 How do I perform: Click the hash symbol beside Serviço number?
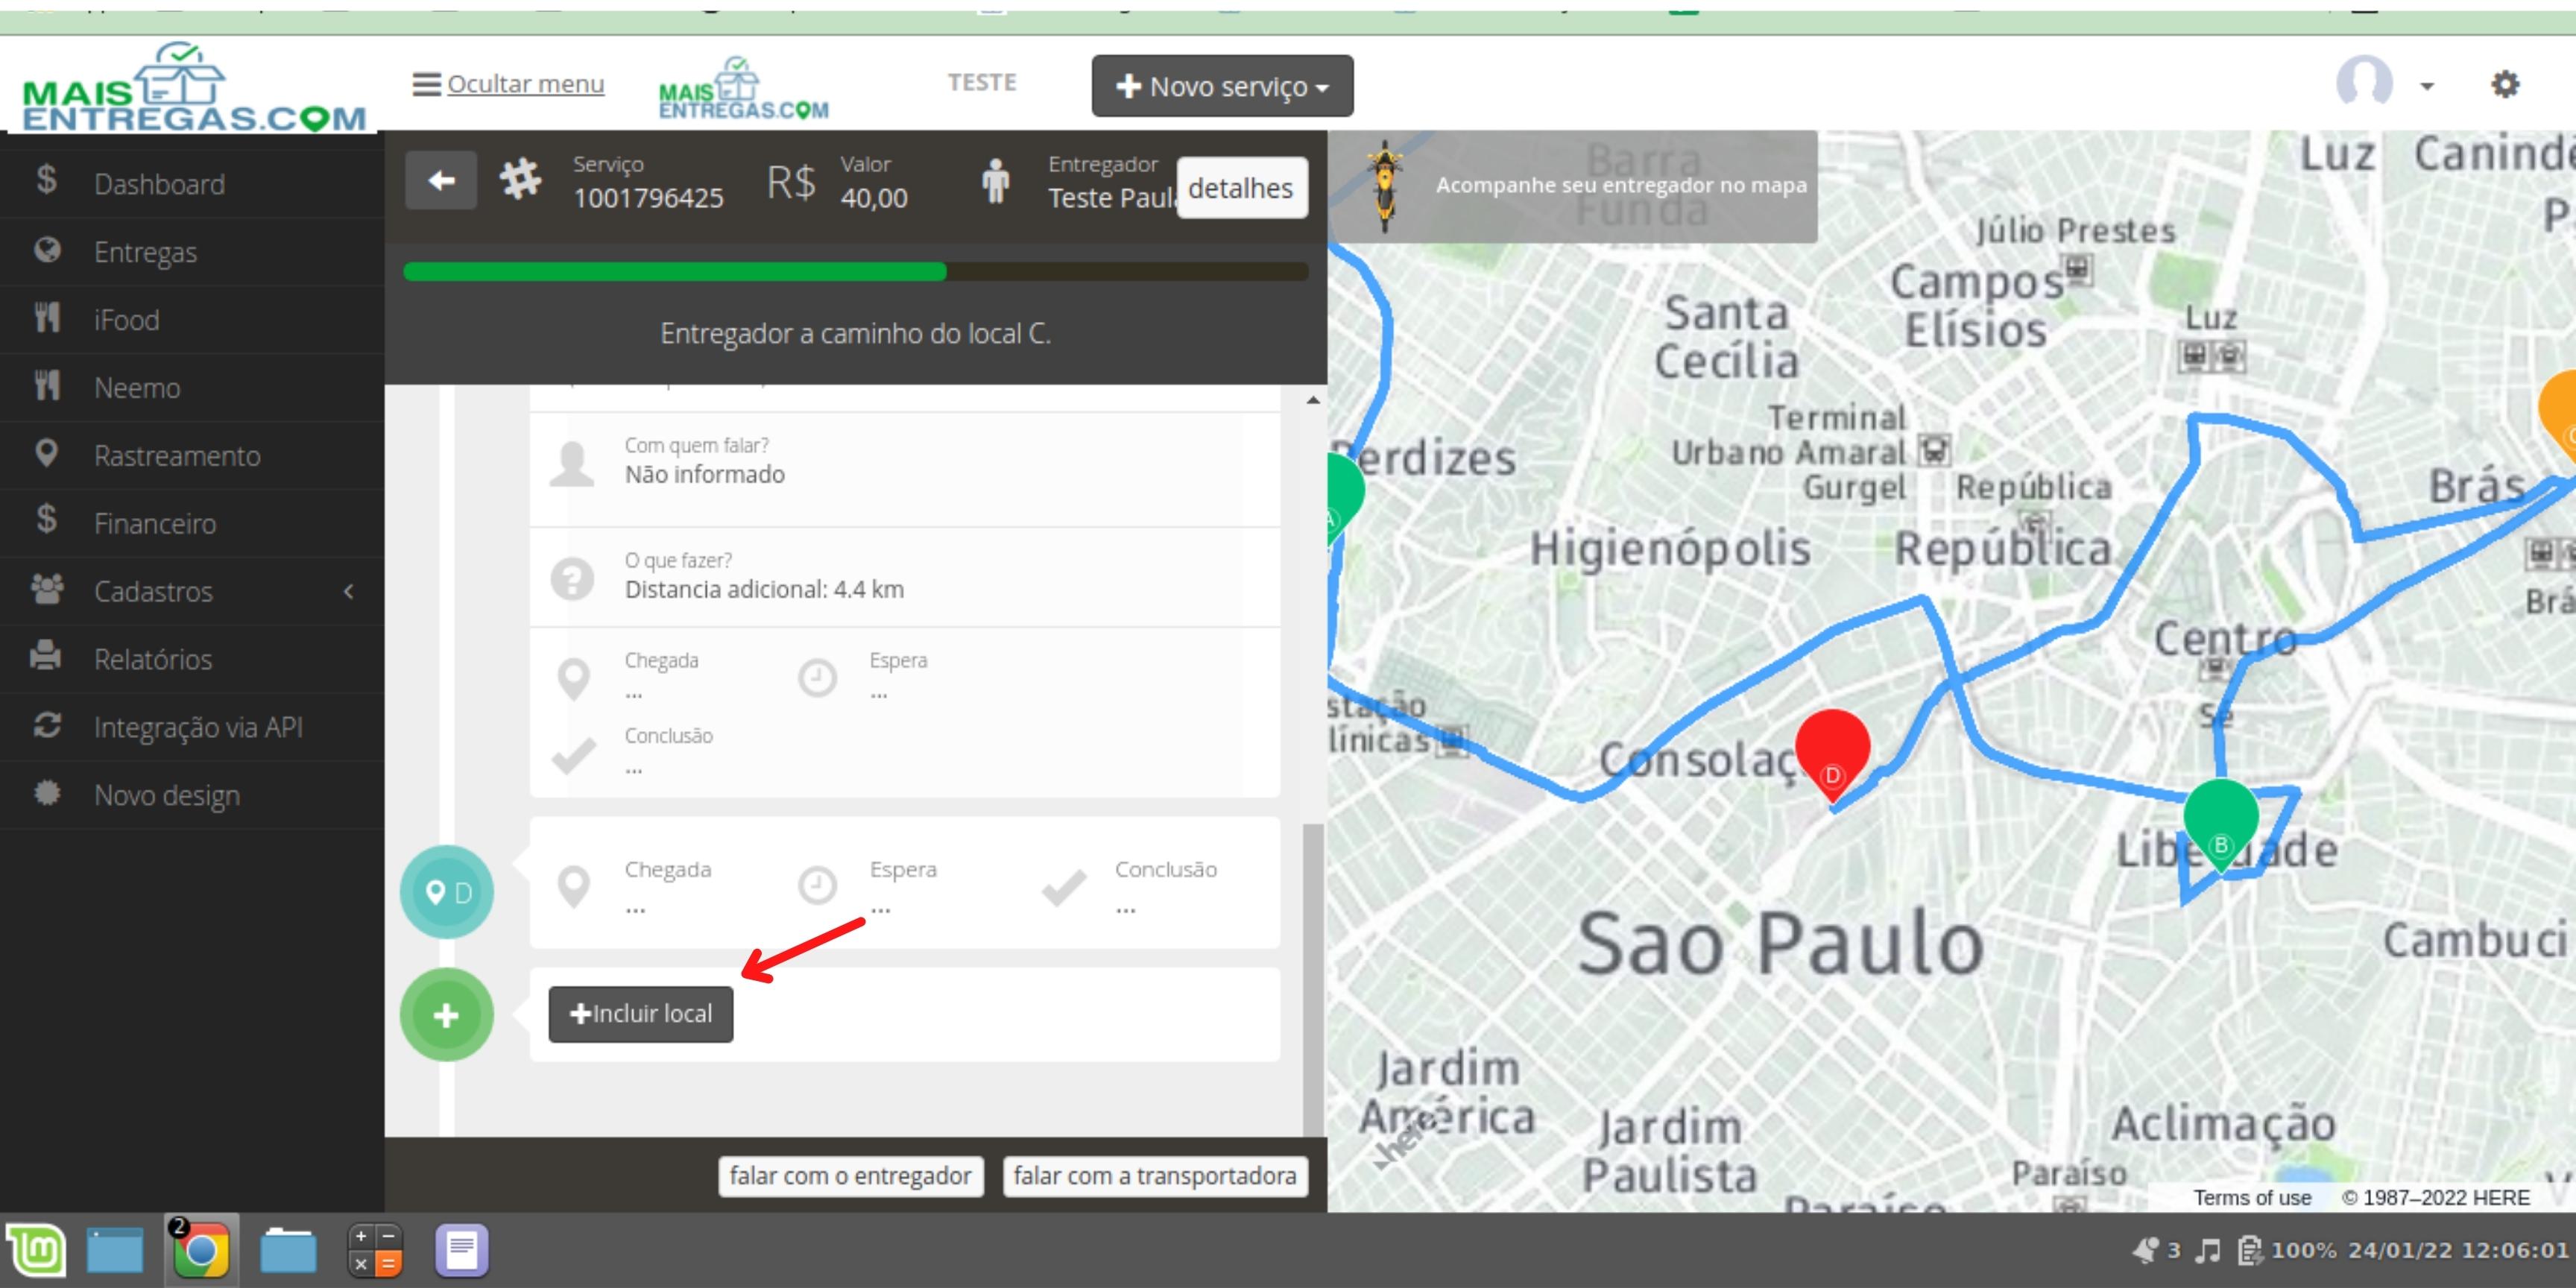coord(521,180)
